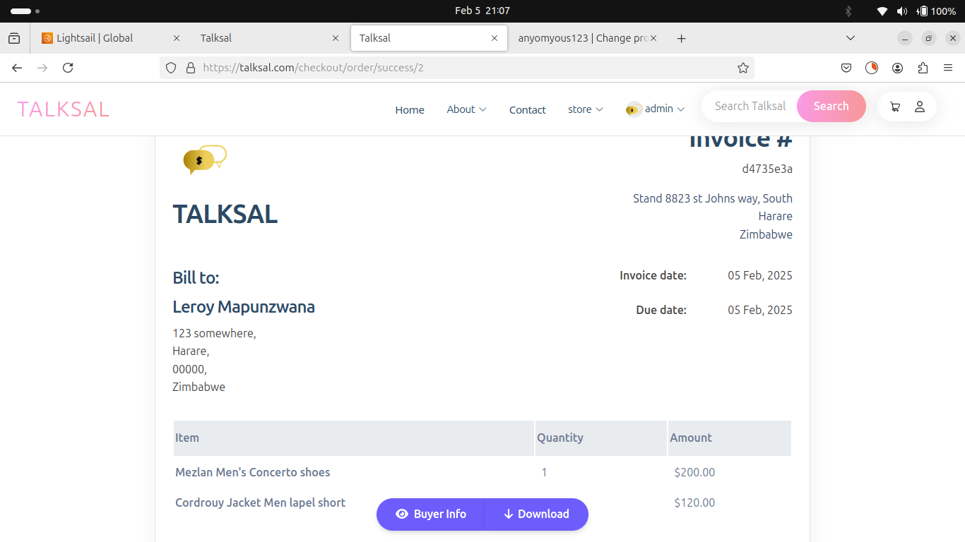
Task: Click the Talksal chat bubble logo
Action: 205,159
